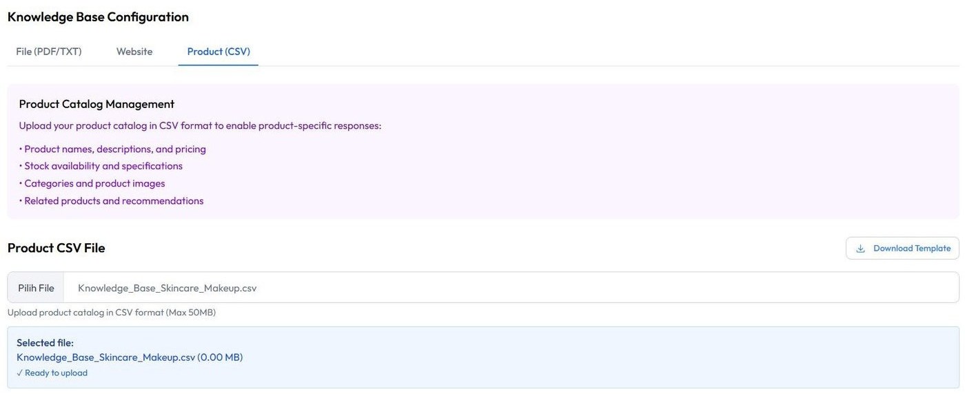965x396 pixels.
Task: Click the 'Related products and recommendations' bullet
Action: [111, 201]
